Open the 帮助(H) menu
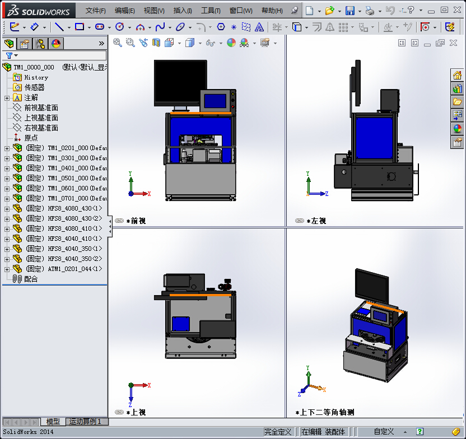Viewport: 466px width, 439px height. click(272, 11)
